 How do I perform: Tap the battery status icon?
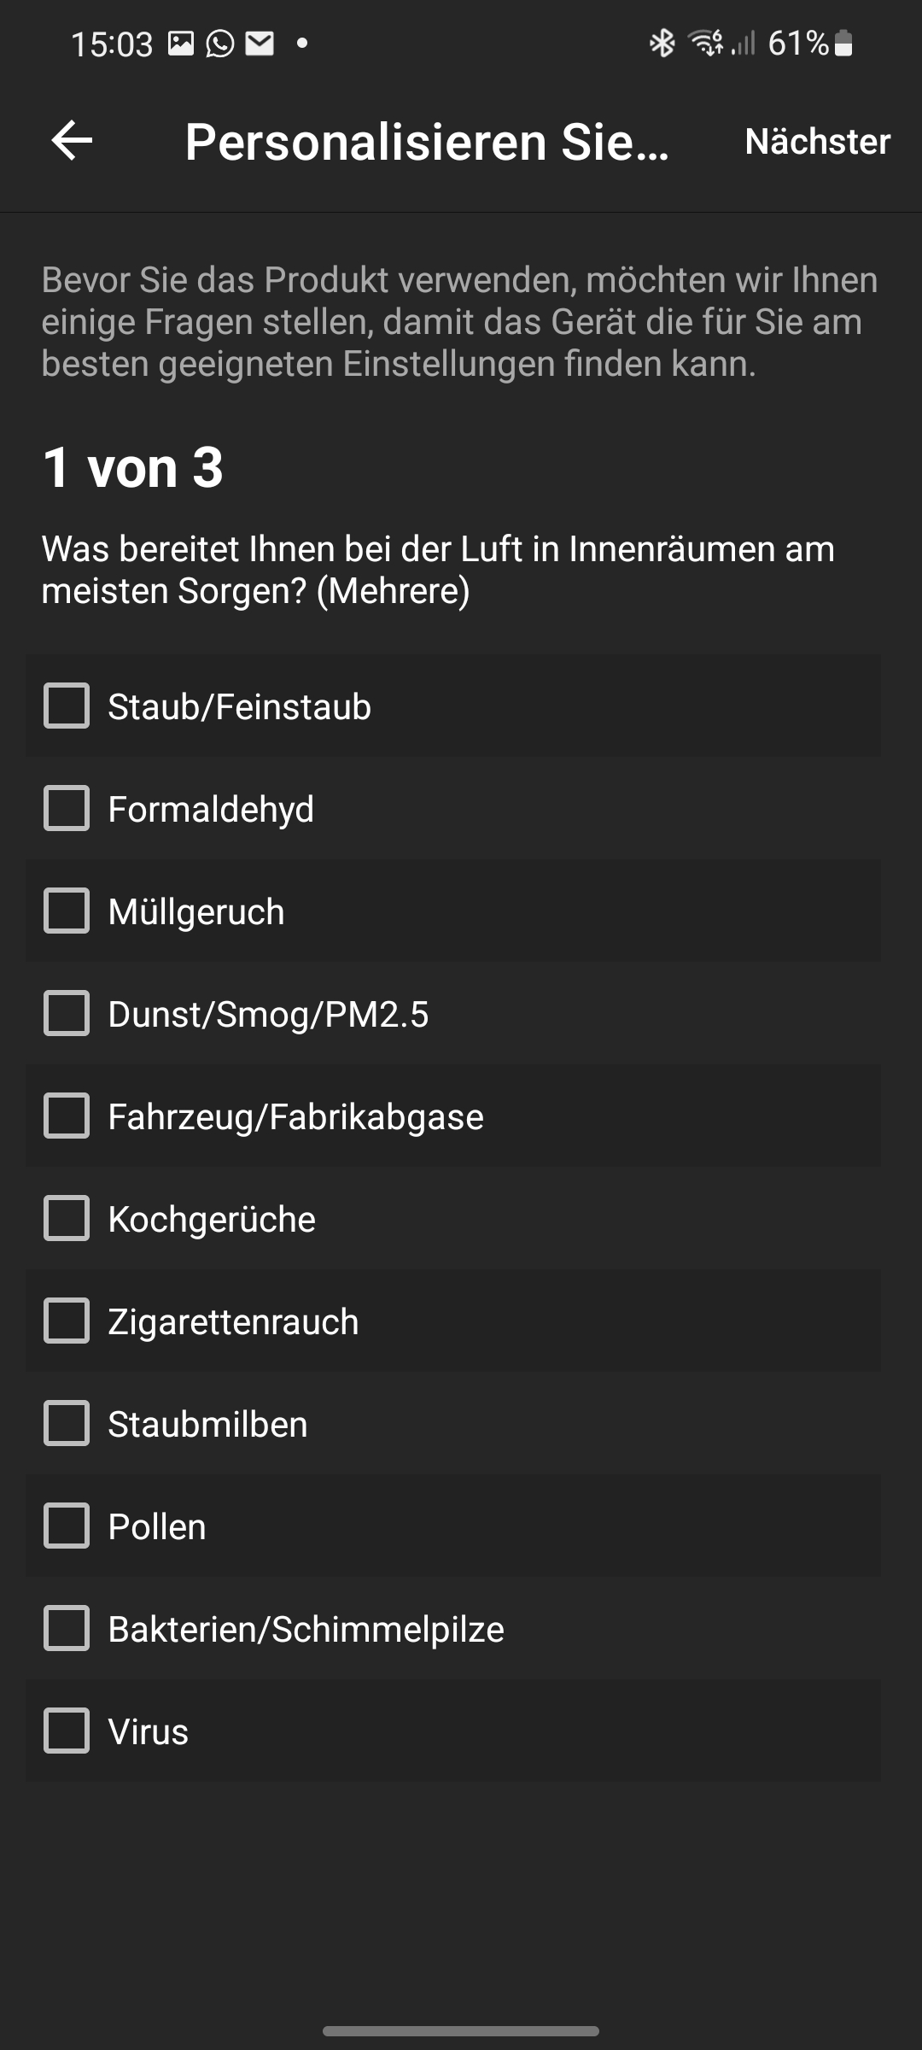(843, 43)
